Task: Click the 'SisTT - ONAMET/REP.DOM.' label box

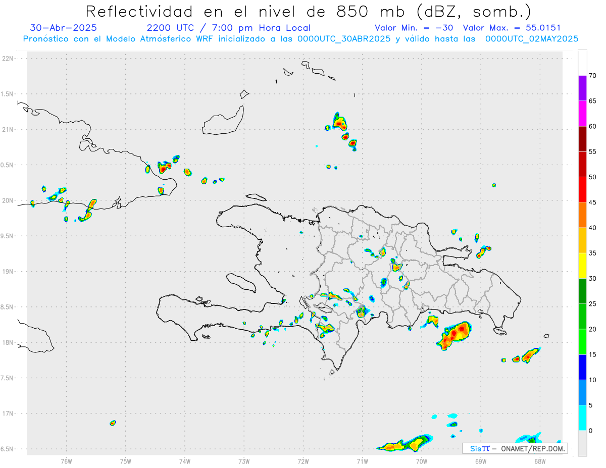Action: click(515, 448)
